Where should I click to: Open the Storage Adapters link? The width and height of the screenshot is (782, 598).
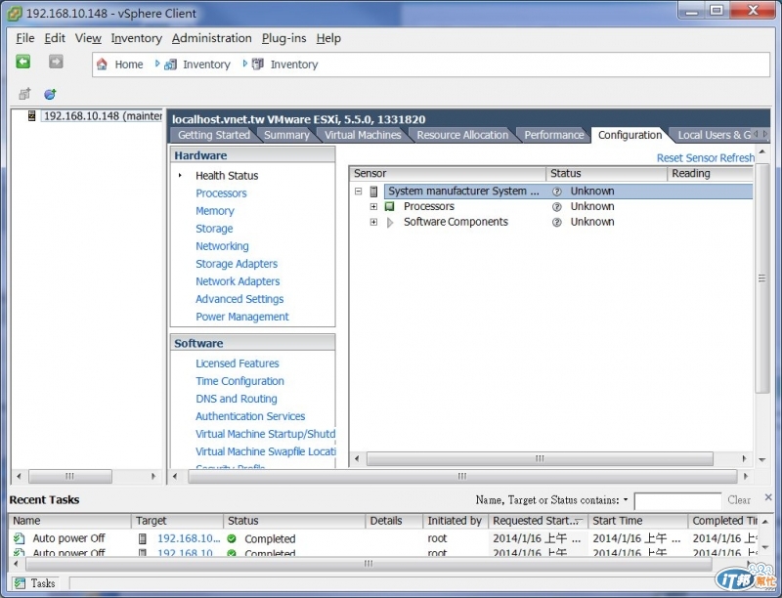(x=237, y=264)
